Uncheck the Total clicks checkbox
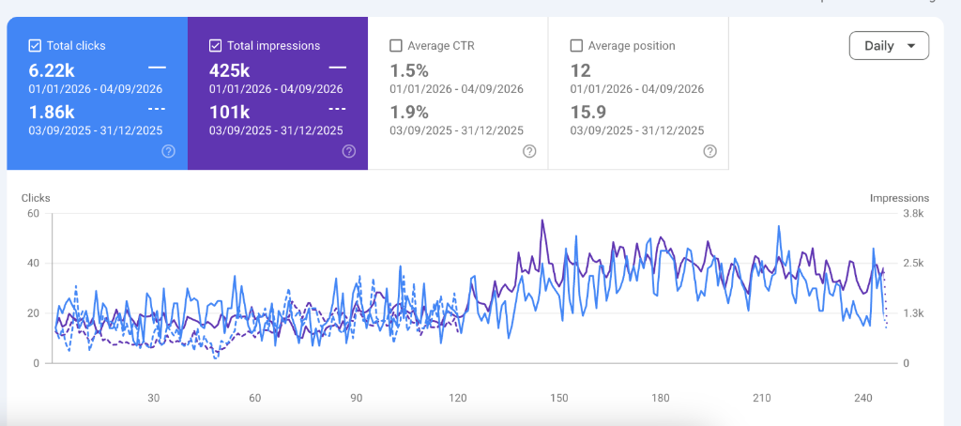This screenshot has width=961, height=426. pyautogui.click(x=35, y=45)
